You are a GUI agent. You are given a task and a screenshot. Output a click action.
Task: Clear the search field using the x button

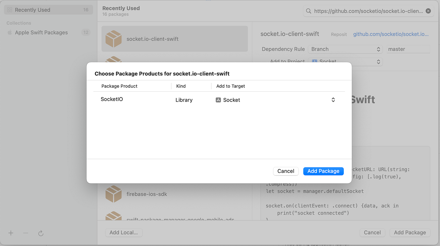coord(428,11)
